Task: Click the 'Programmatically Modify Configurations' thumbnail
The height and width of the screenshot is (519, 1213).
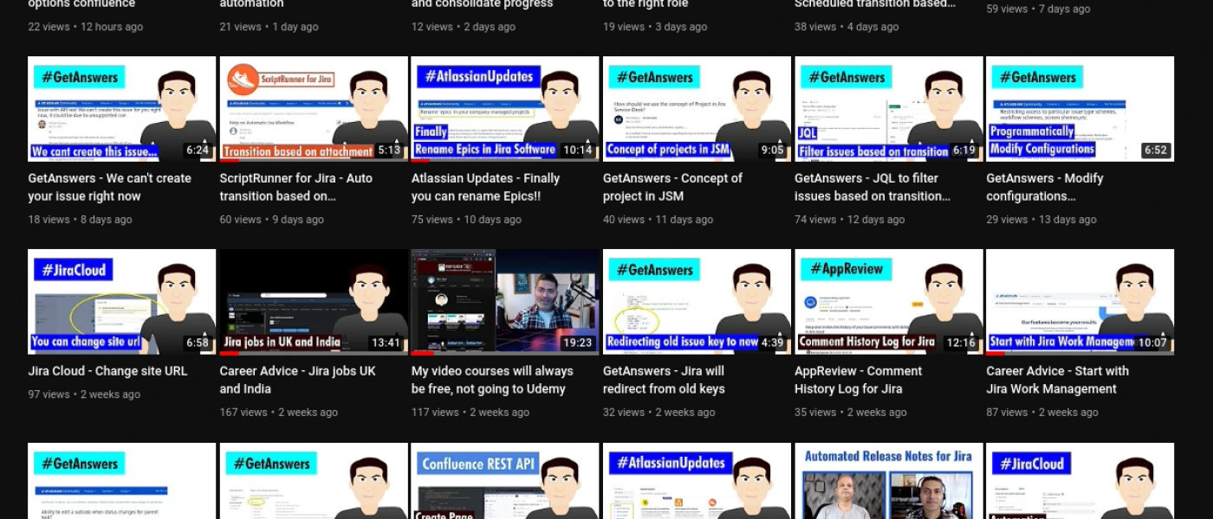Action: tap(1080, 109)
